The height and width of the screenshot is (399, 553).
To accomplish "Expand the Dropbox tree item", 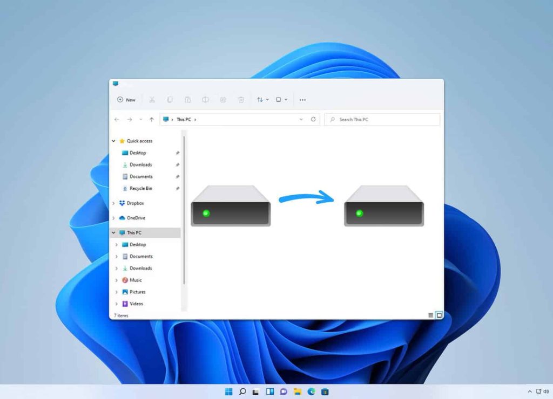I will click(x=113, y=203).
